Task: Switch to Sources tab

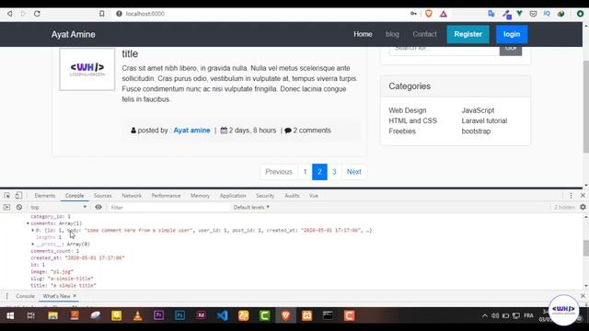Action: pos(102,196)
